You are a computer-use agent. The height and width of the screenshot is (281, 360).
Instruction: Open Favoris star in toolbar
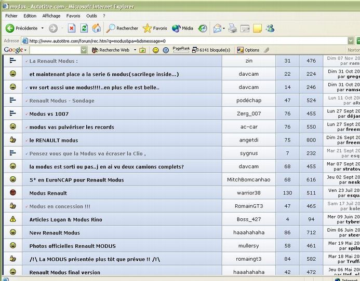pyautogui.click(x=155, y=29)
